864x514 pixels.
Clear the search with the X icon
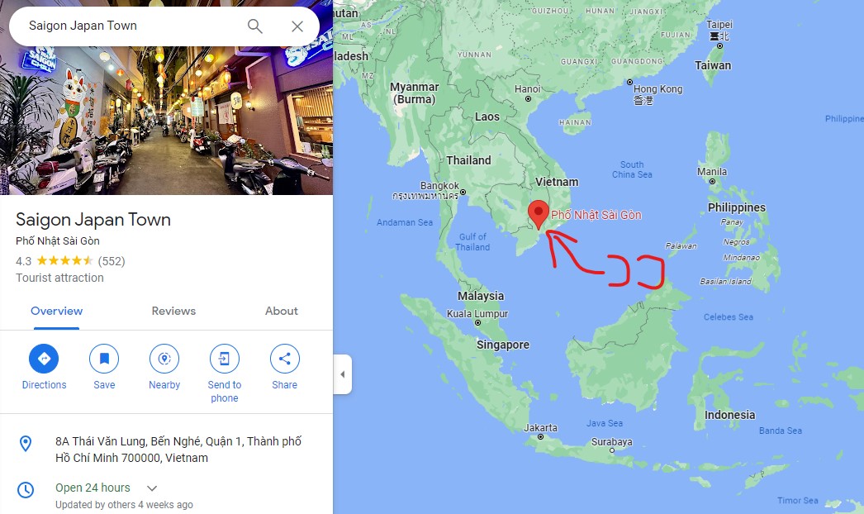point(297,26)
